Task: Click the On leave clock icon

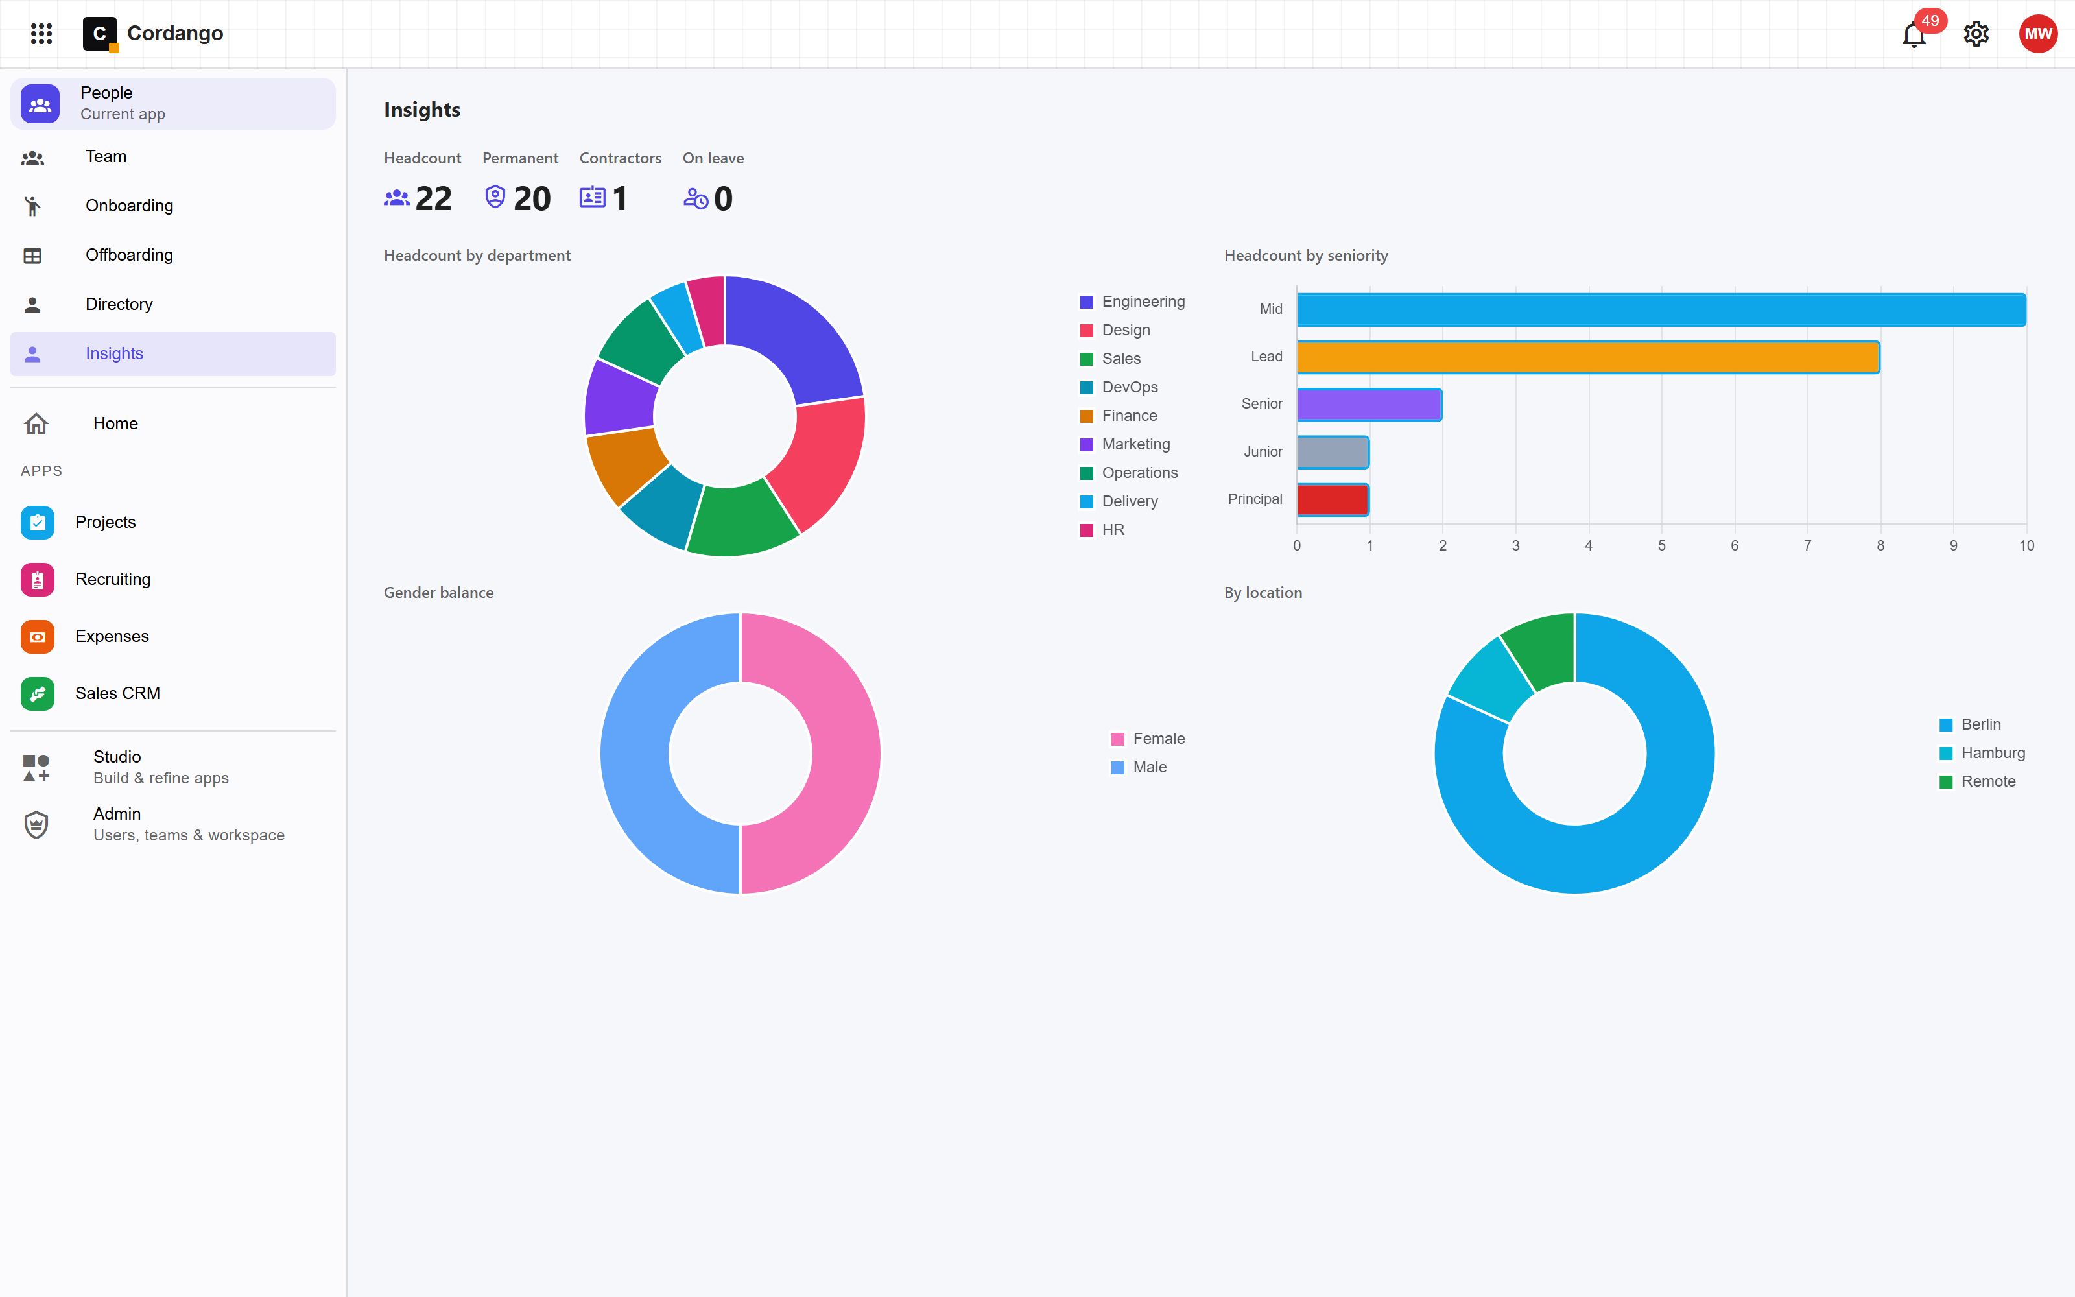Action: tap(695, 198)
